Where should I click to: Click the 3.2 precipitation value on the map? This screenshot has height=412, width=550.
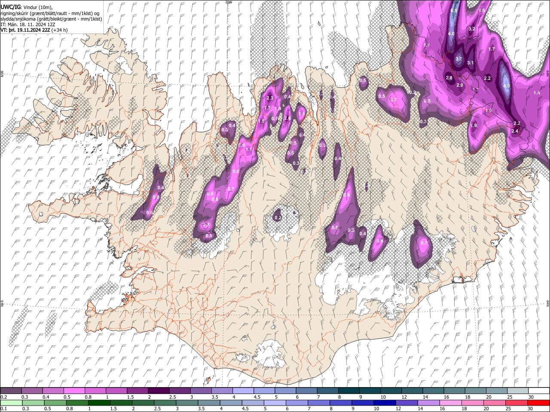(x=471, y=29)
